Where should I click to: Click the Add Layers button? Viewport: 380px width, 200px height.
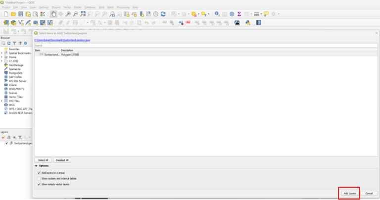[x=350, y=193]
